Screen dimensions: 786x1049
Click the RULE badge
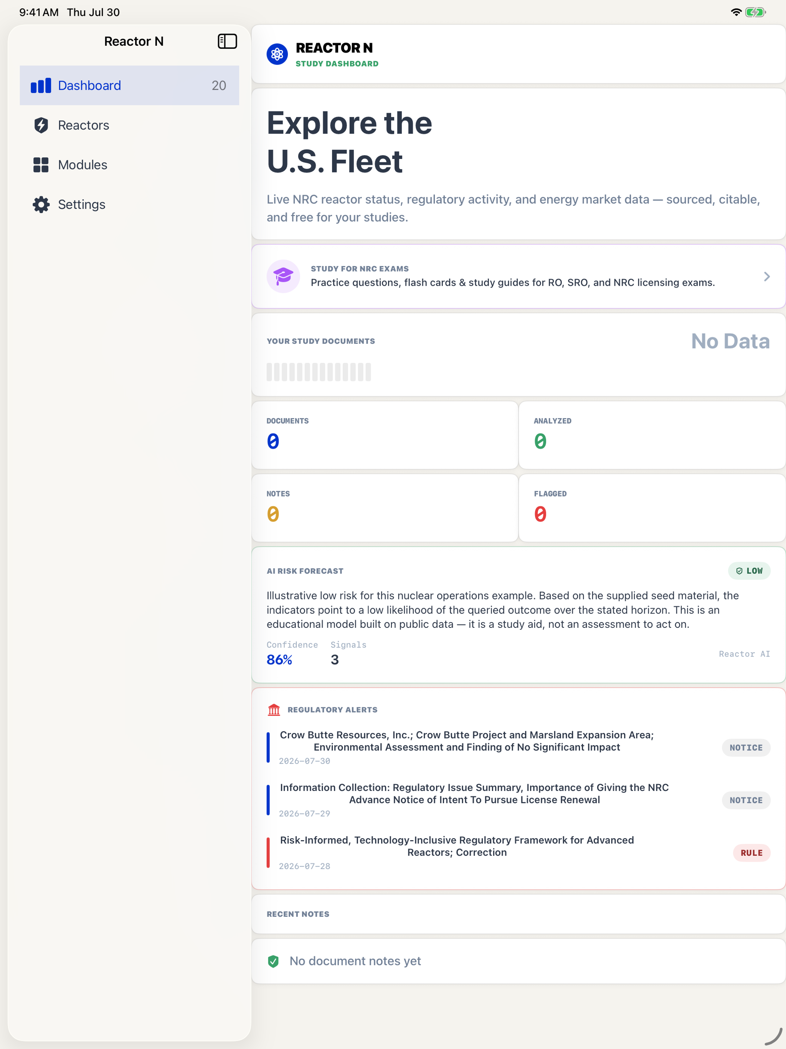click(751, 853)
